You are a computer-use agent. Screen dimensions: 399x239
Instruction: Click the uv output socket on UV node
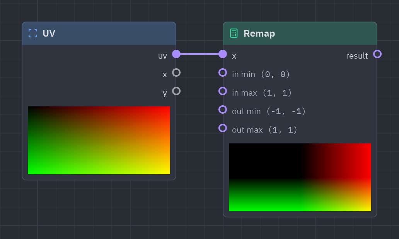176,54
